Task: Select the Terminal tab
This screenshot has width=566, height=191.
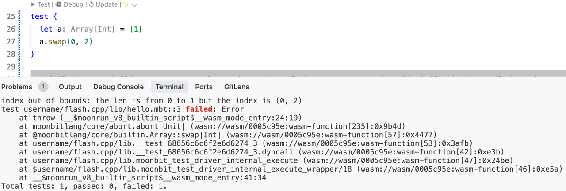Action: point(169,87)
